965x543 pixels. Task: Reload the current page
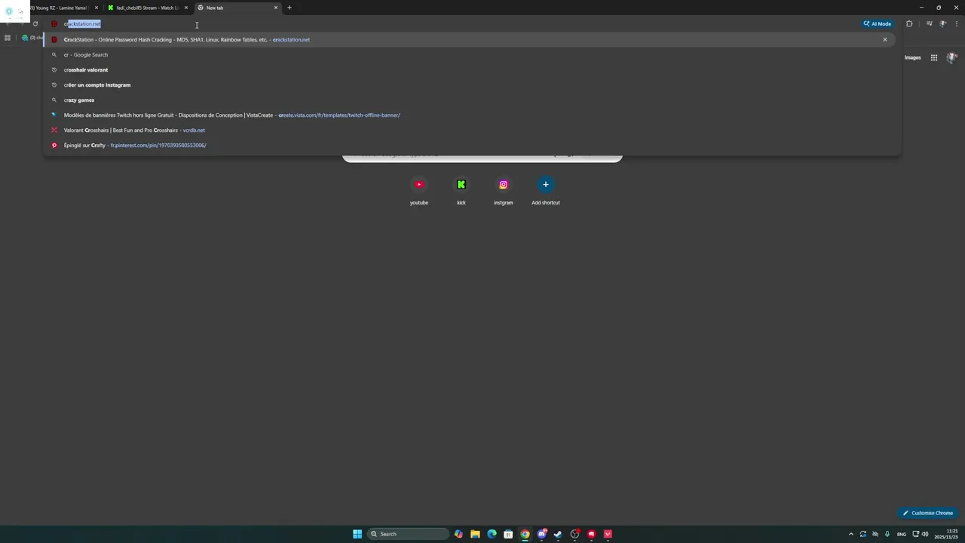35,23
